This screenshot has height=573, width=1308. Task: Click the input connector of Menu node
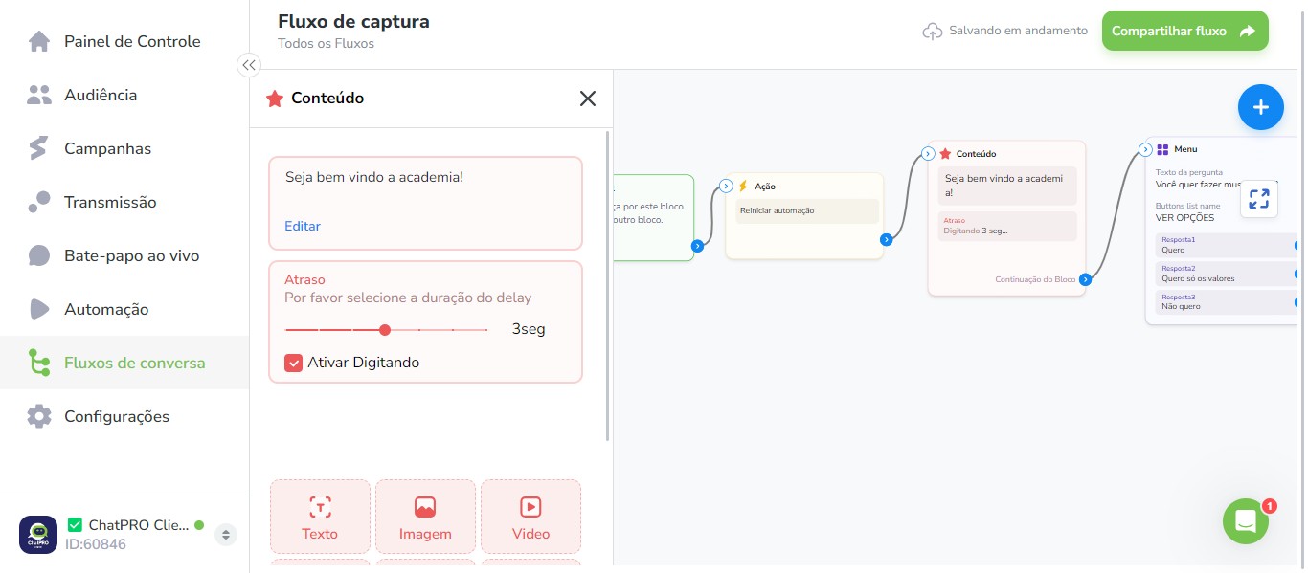tap(1145, 150)
